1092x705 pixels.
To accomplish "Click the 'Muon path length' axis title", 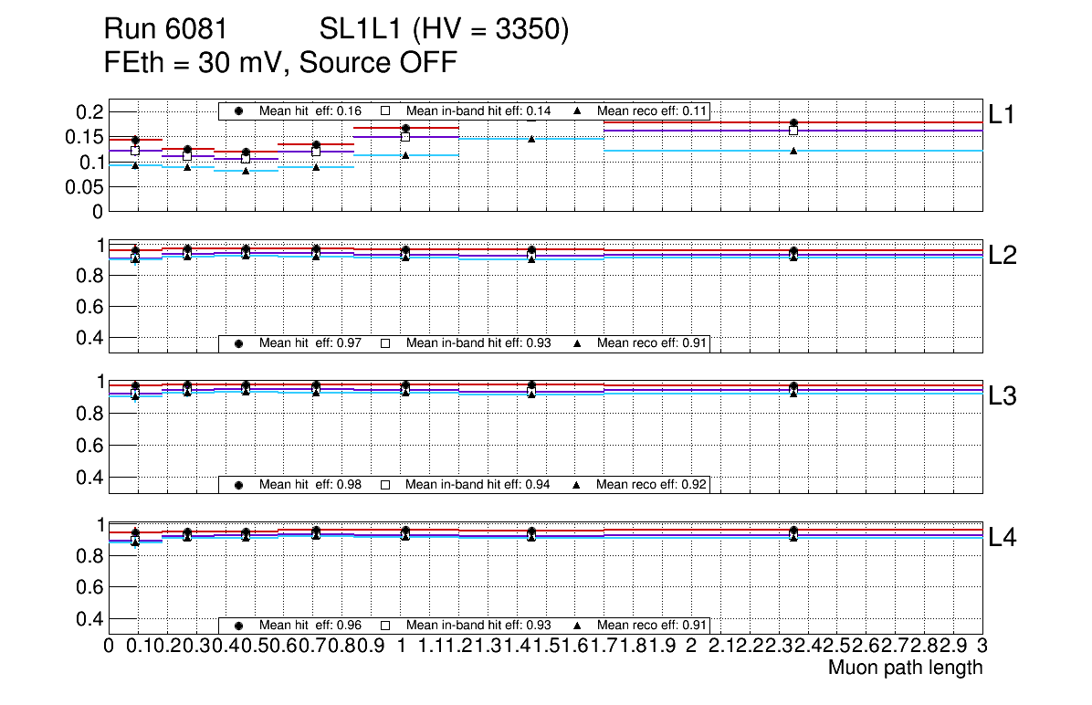I will [905, 668].
